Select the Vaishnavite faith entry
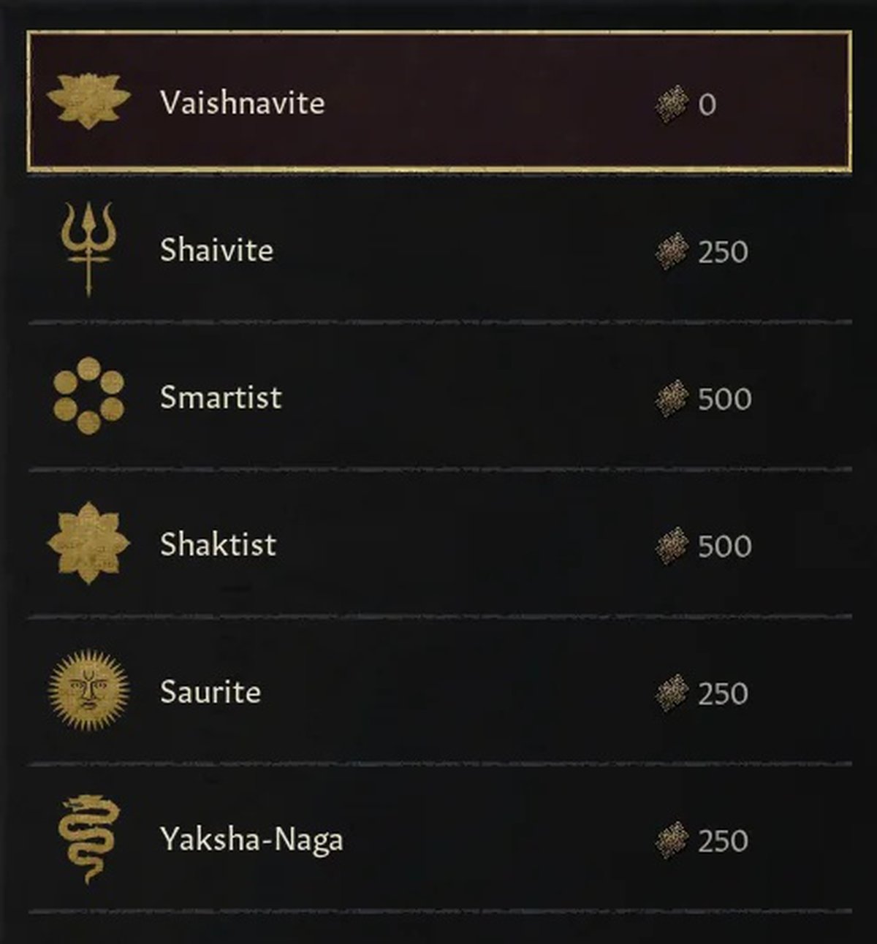 [x=242, y=103]
